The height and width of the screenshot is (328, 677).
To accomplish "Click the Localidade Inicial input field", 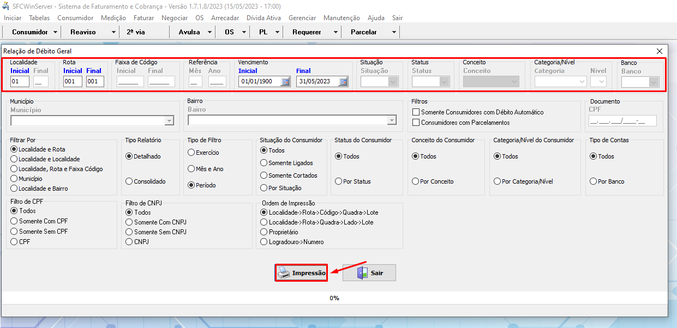I will (20, 82).
